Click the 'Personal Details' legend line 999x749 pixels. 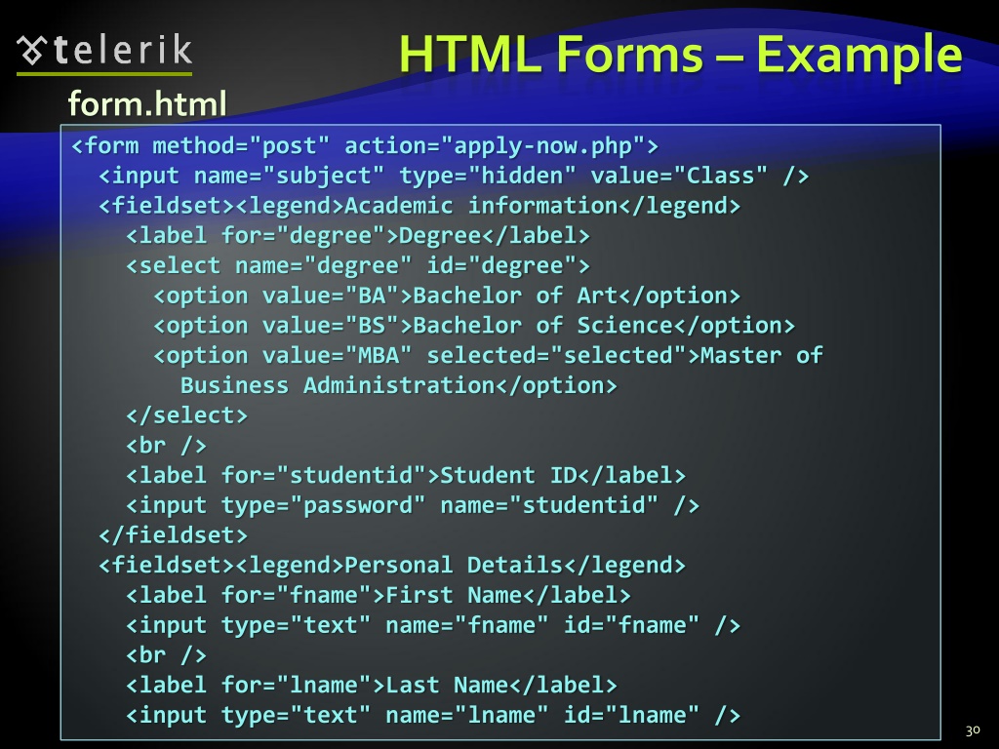392,565
